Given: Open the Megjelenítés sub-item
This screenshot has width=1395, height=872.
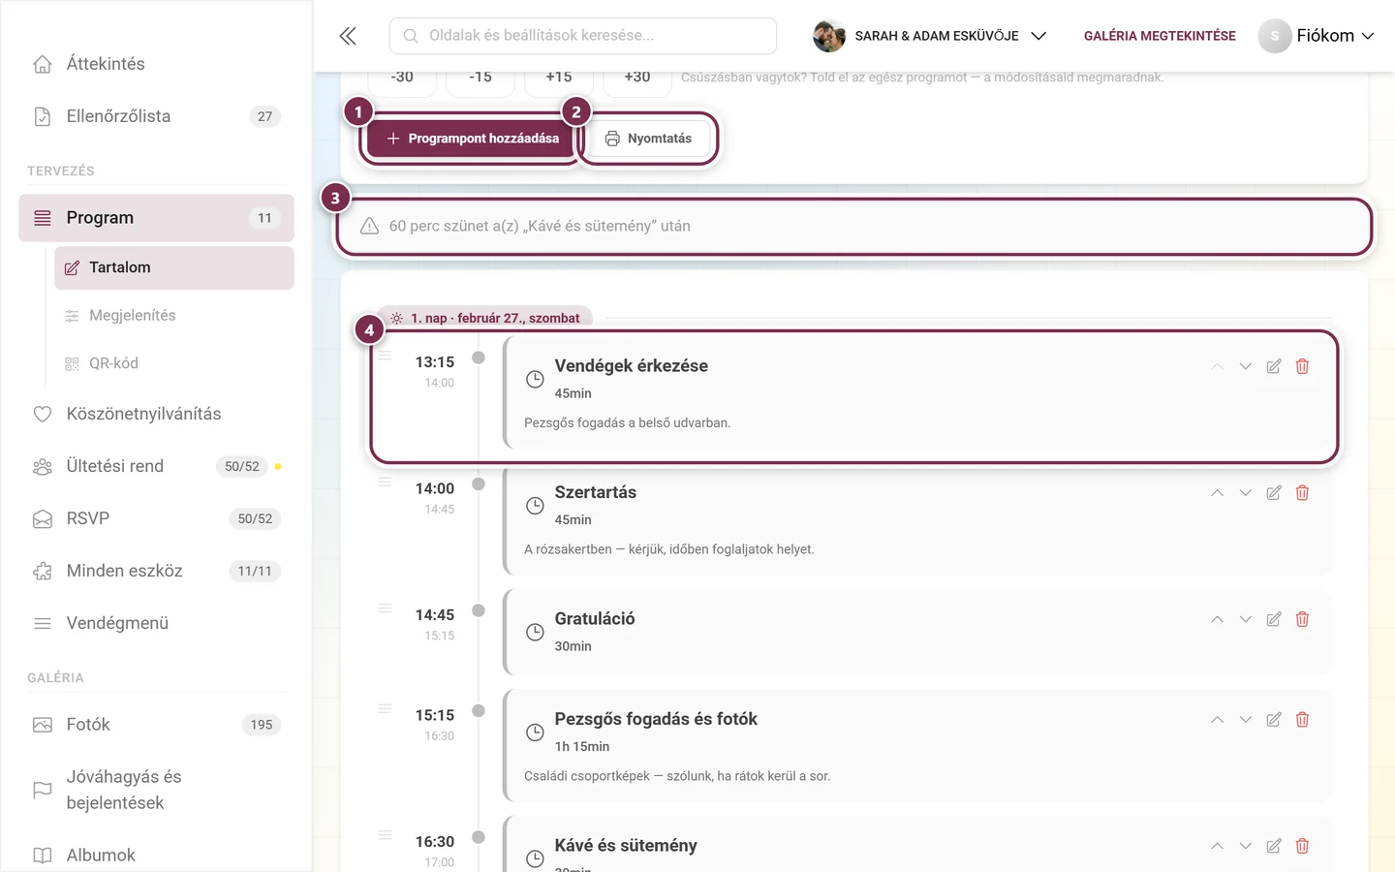Looking at the screenshot, I should (x=174, y=316).
